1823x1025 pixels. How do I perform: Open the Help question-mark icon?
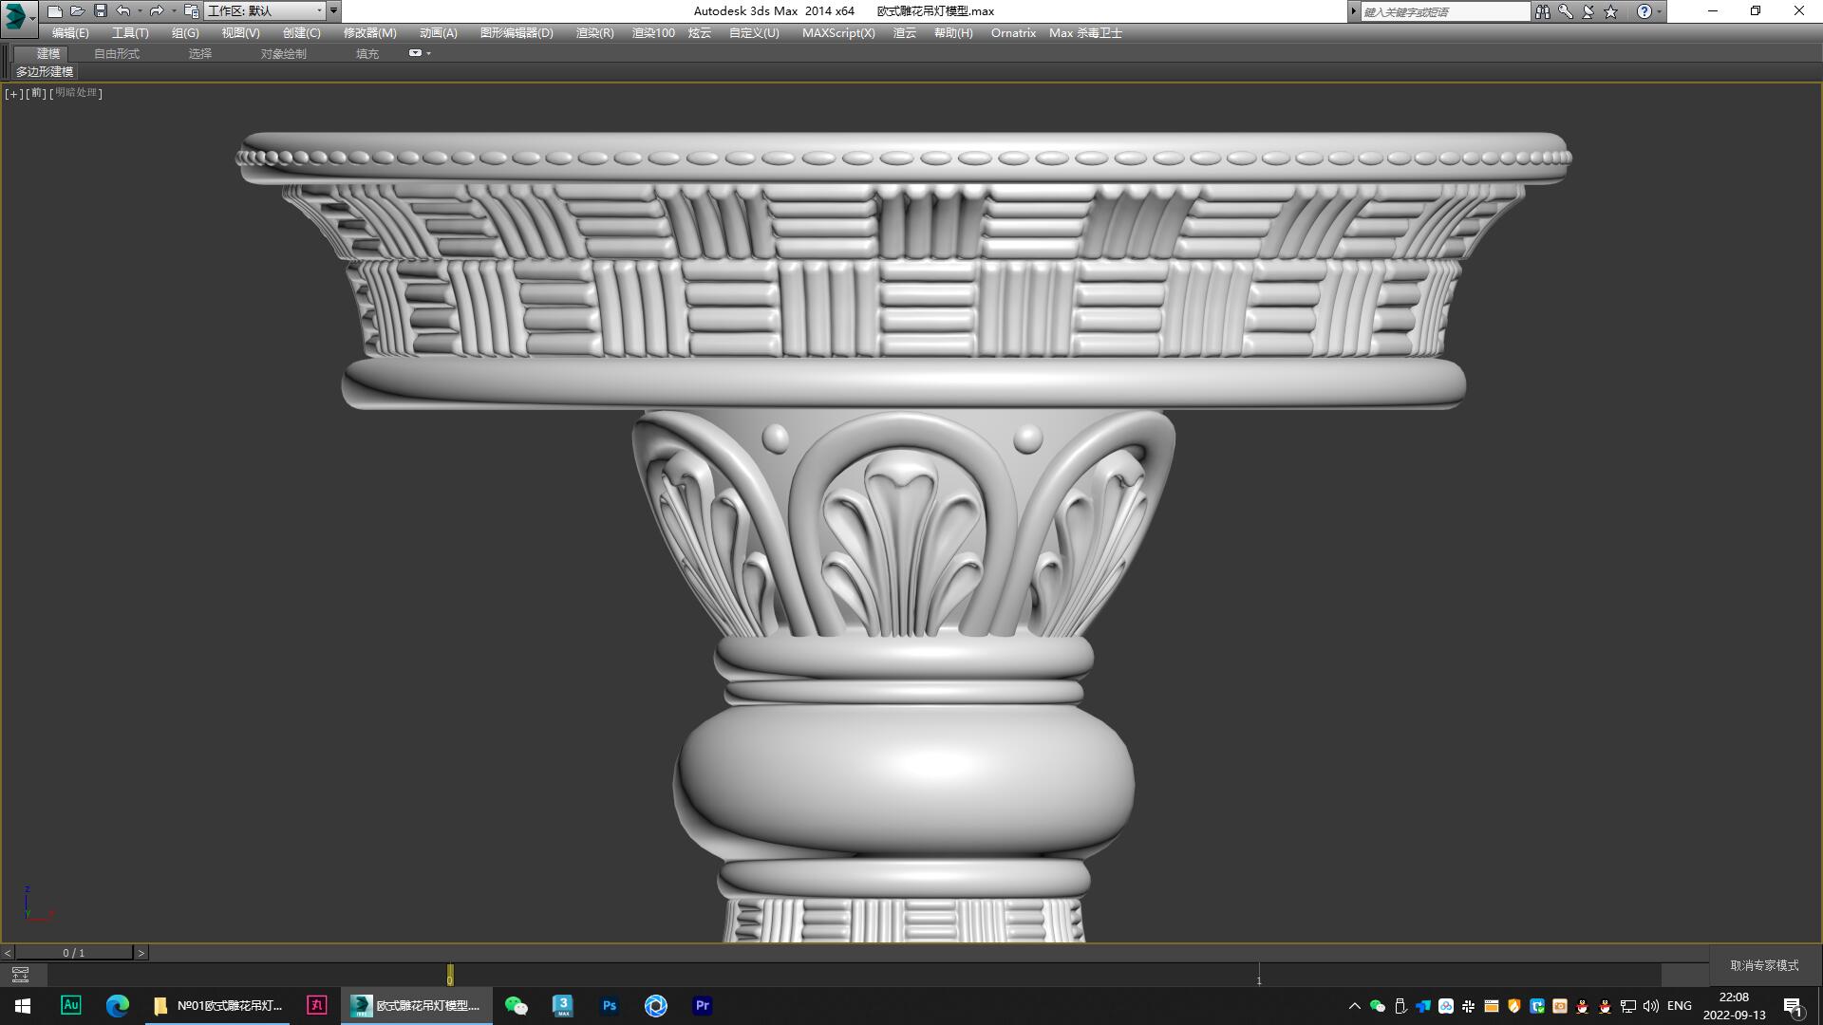[x=1644, y=10]
